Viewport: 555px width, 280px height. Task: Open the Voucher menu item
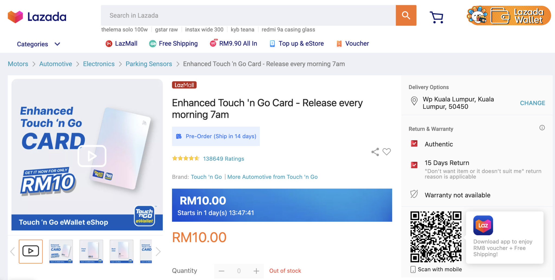coord(353,44)
